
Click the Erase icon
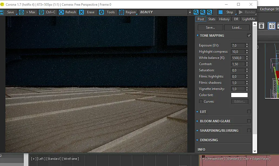pos(81,12)
